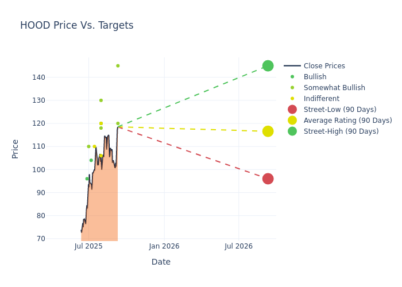Select the large yellow Average Rating point on chart
The width and height of the screenshot is (402, 287).
click(268, 131)
